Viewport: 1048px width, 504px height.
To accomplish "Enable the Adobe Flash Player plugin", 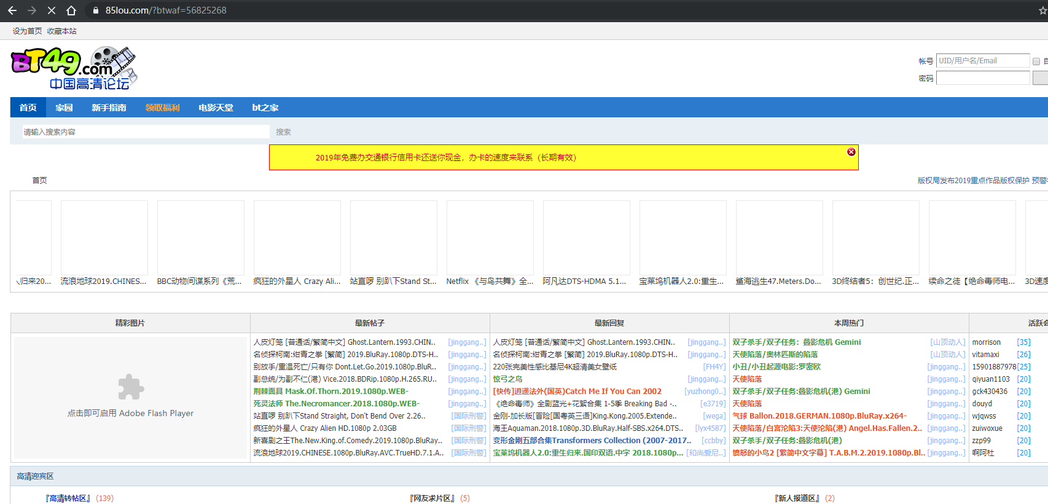I will (130, 396).
